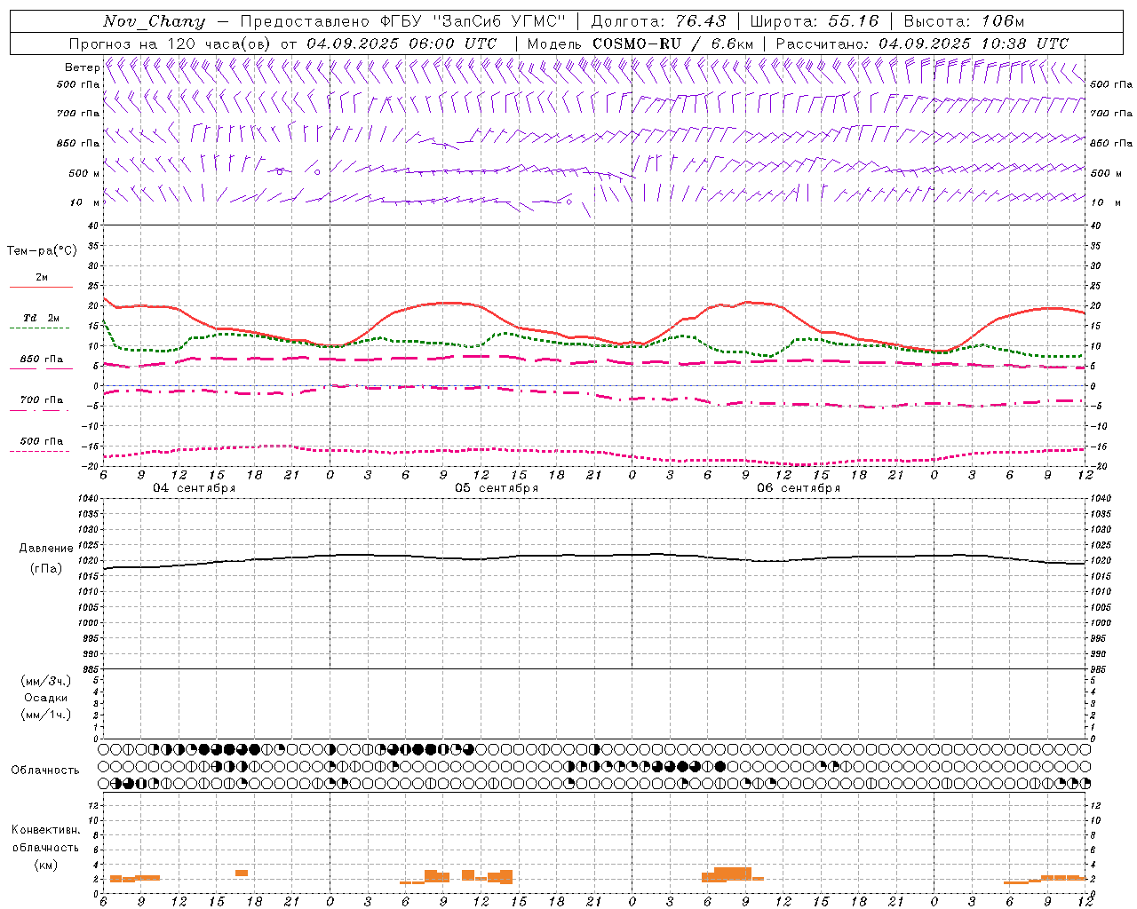Click the '(мм/1ч.)' precipitation unit label
Image resolution: width=1137 pixels, height=909 pixels.
coord(46,715)
